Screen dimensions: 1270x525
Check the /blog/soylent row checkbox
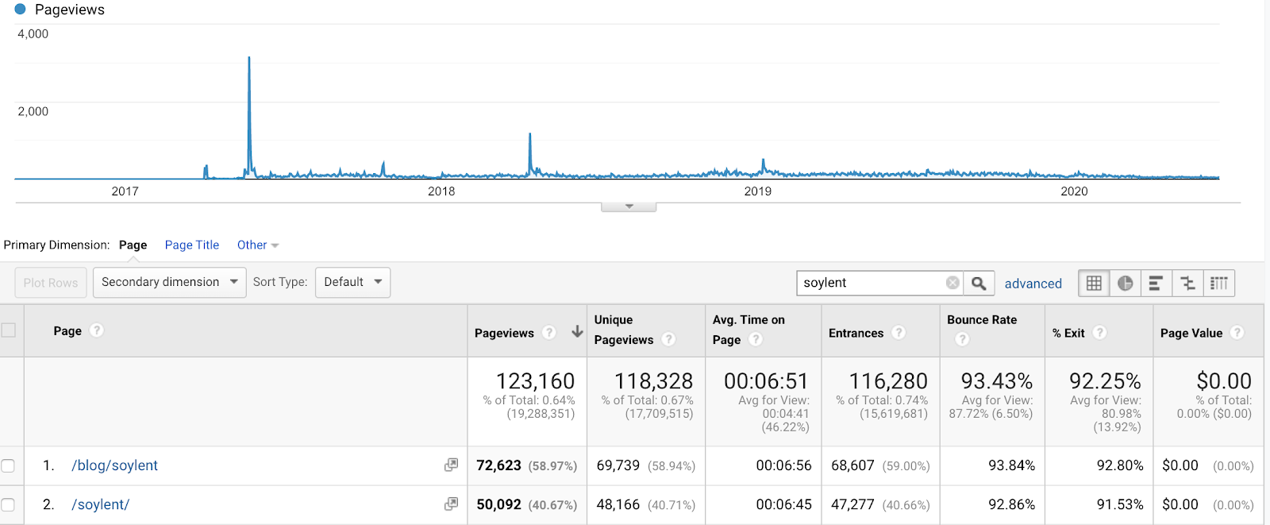coord(8,465)
